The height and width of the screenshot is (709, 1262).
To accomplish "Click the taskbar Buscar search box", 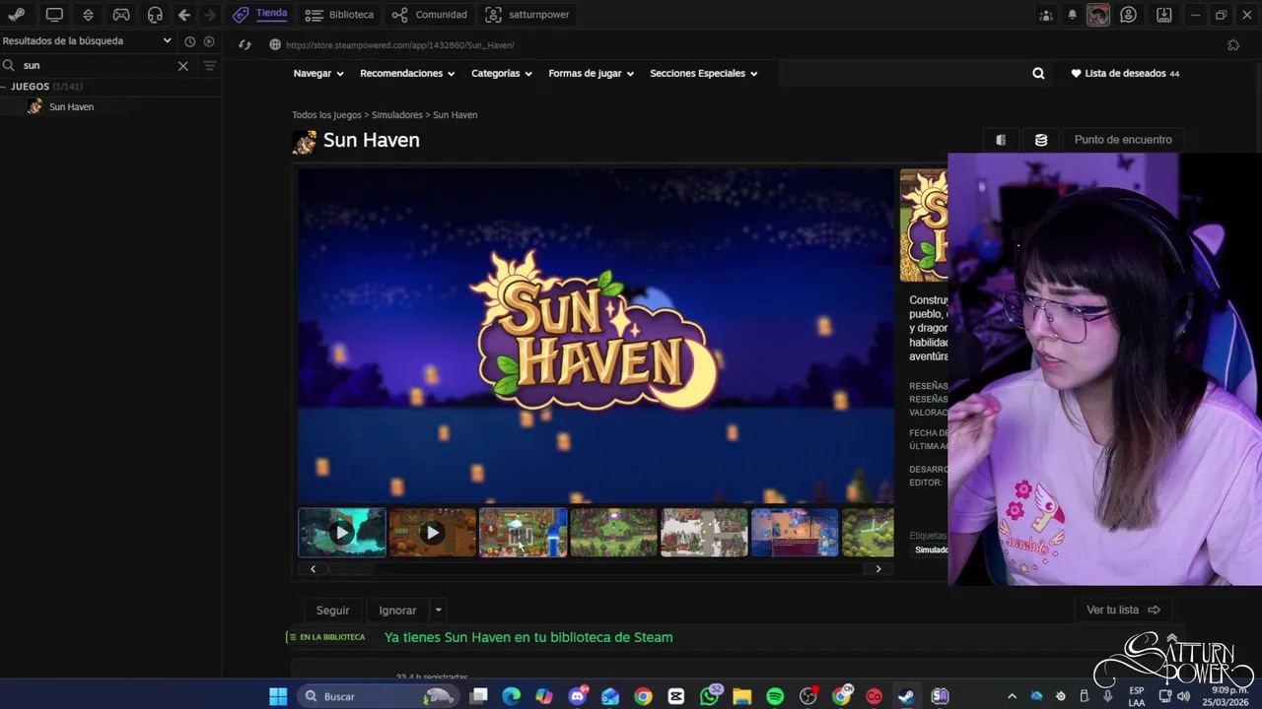I will coord(377,696).
